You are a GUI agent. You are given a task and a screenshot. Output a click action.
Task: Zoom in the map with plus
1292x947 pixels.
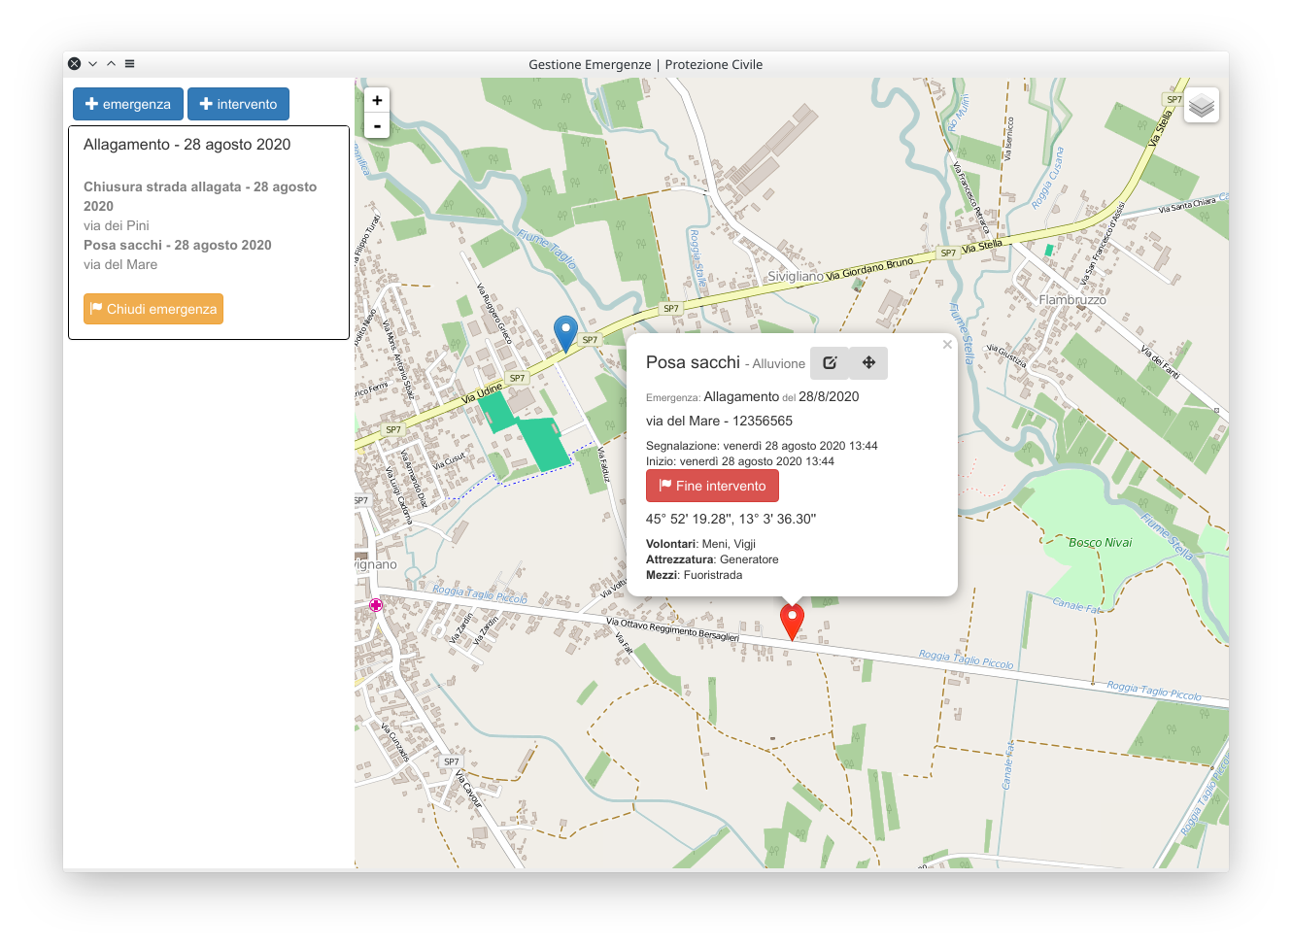tap(377, 100)
